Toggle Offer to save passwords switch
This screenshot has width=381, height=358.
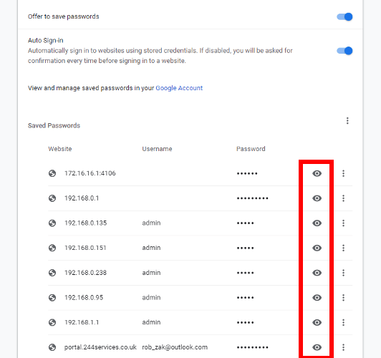(x=344, y=16)
